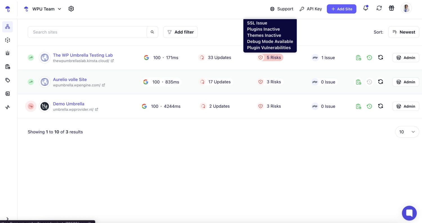
Task: Open the API Key menu item
Action: [311, 9]
